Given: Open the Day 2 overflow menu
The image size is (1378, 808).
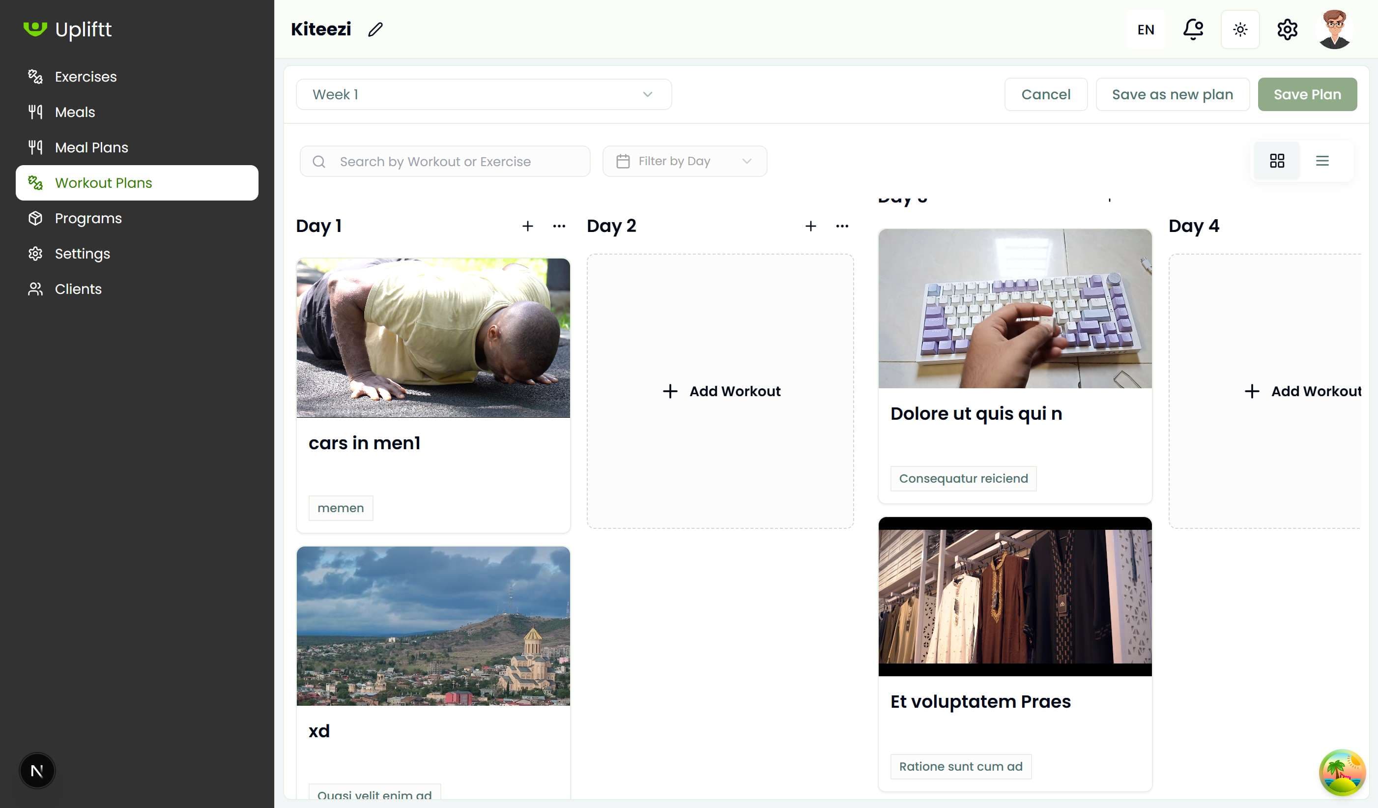Looking at the screenshot, I should point(841,226).
